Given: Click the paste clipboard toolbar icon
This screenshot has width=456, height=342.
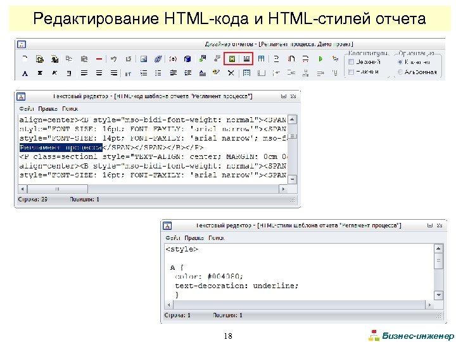Looking at the screenshot, I should point(84,59).
